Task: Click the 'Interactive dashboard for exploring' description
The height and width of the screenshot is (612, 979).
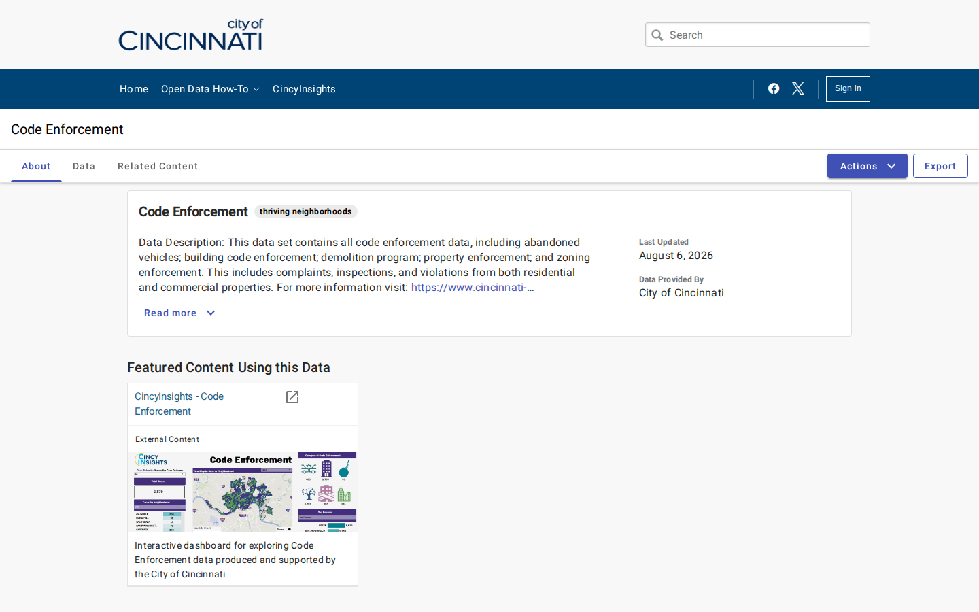Action: 235,560
